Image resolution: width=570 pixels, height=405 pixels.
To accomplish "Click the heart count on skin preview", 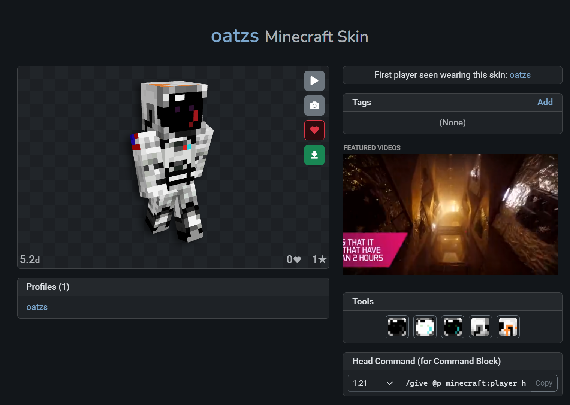I will [293, 259].
